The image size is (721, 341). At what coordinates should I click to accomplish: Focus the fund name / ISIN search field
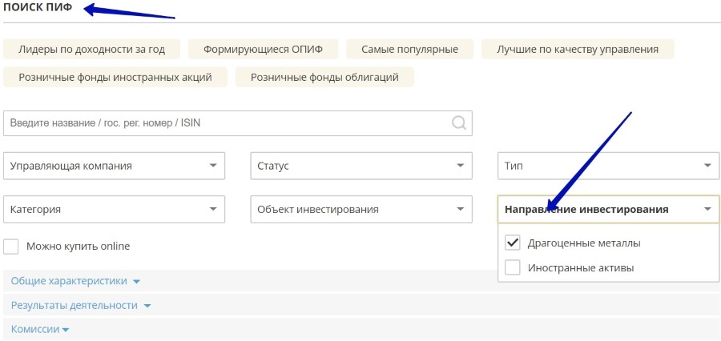224,123
